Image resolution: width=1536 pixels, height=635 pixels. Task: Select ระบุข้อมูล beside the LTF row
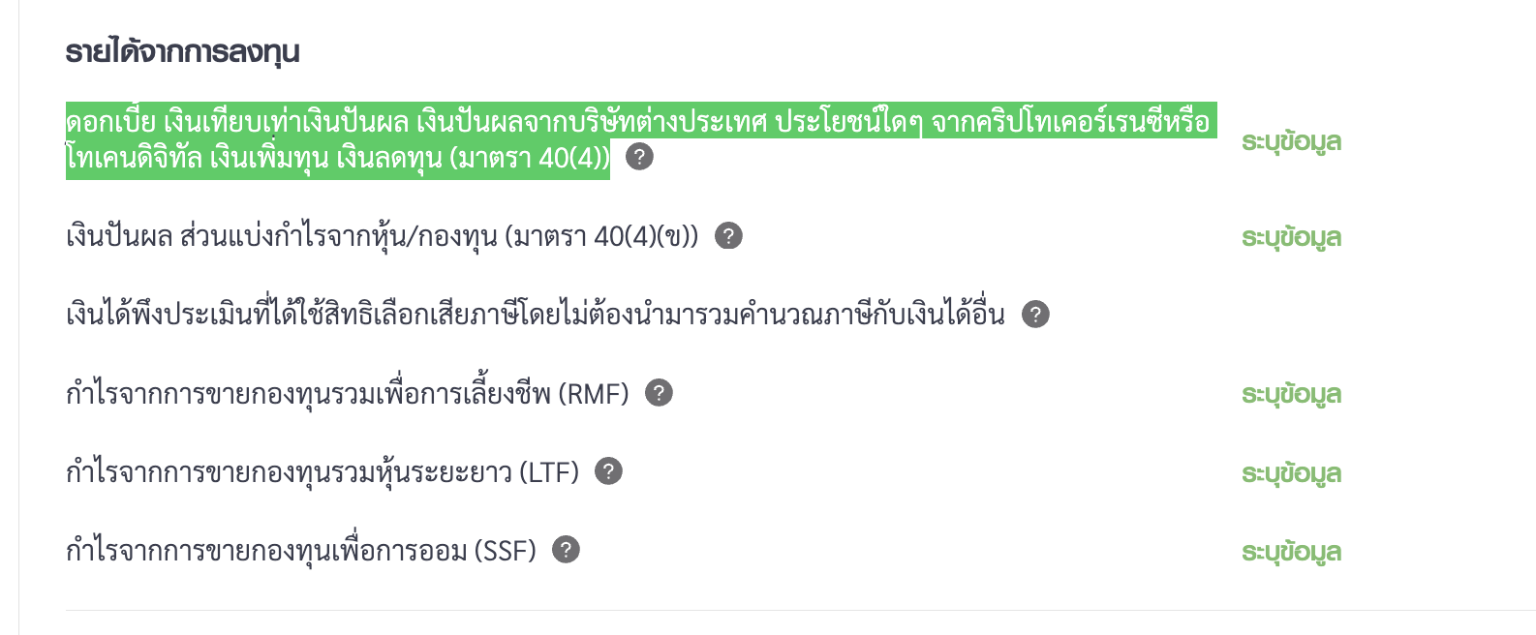(x=1291, y=473)
